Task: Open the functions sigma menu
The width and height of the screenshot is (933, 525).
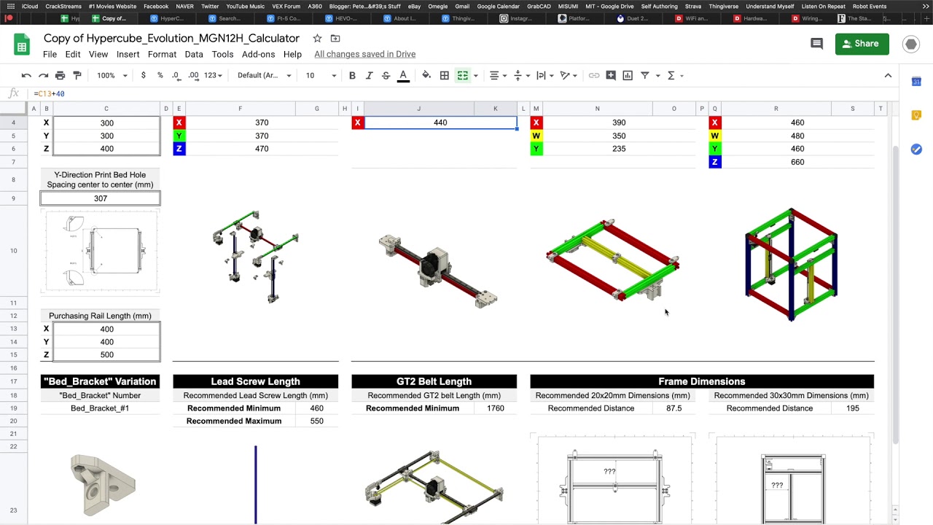Action: pyautogui.click(x=675, y=75)
